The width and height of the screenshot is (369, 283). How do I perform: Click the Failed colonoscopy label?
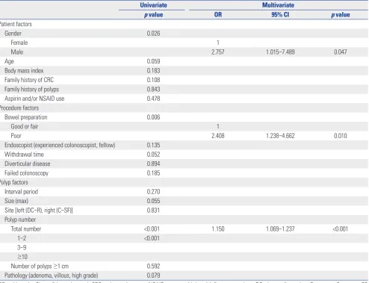26,173
